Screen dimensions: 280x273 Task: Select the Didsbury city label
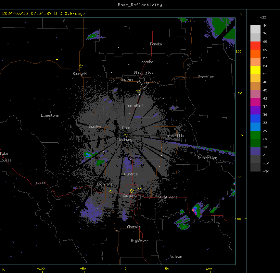pos(124,140)
